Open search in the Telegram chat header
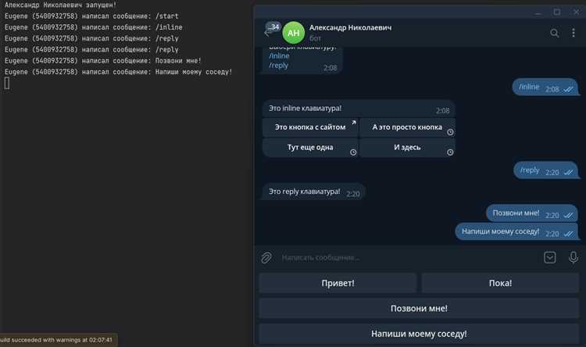 (x=554, y=34)
